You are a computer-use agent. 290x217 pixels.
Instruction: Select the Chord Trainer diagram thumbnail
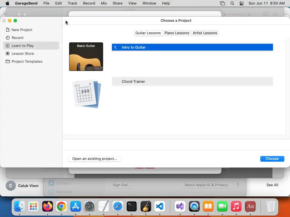(86, 94)
